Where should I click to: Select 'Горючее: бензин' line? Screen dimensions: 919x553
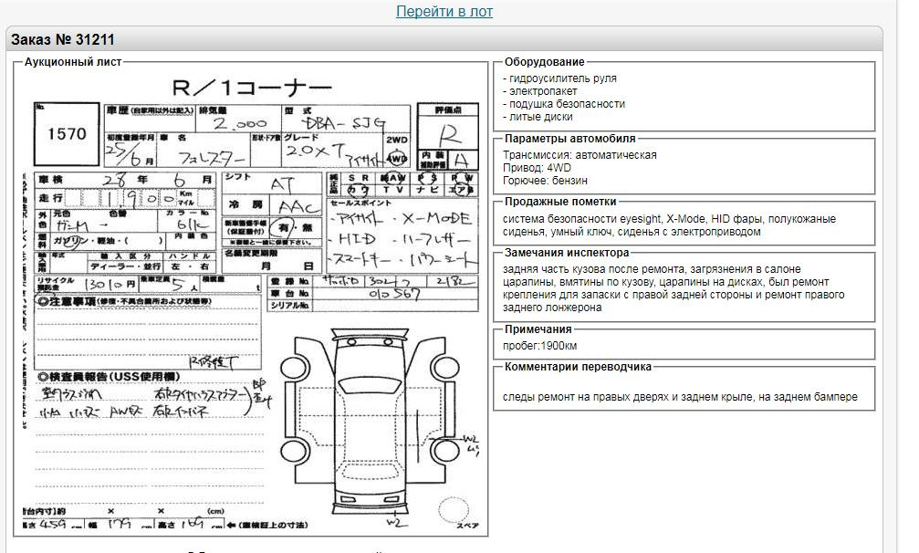(545, 181)
